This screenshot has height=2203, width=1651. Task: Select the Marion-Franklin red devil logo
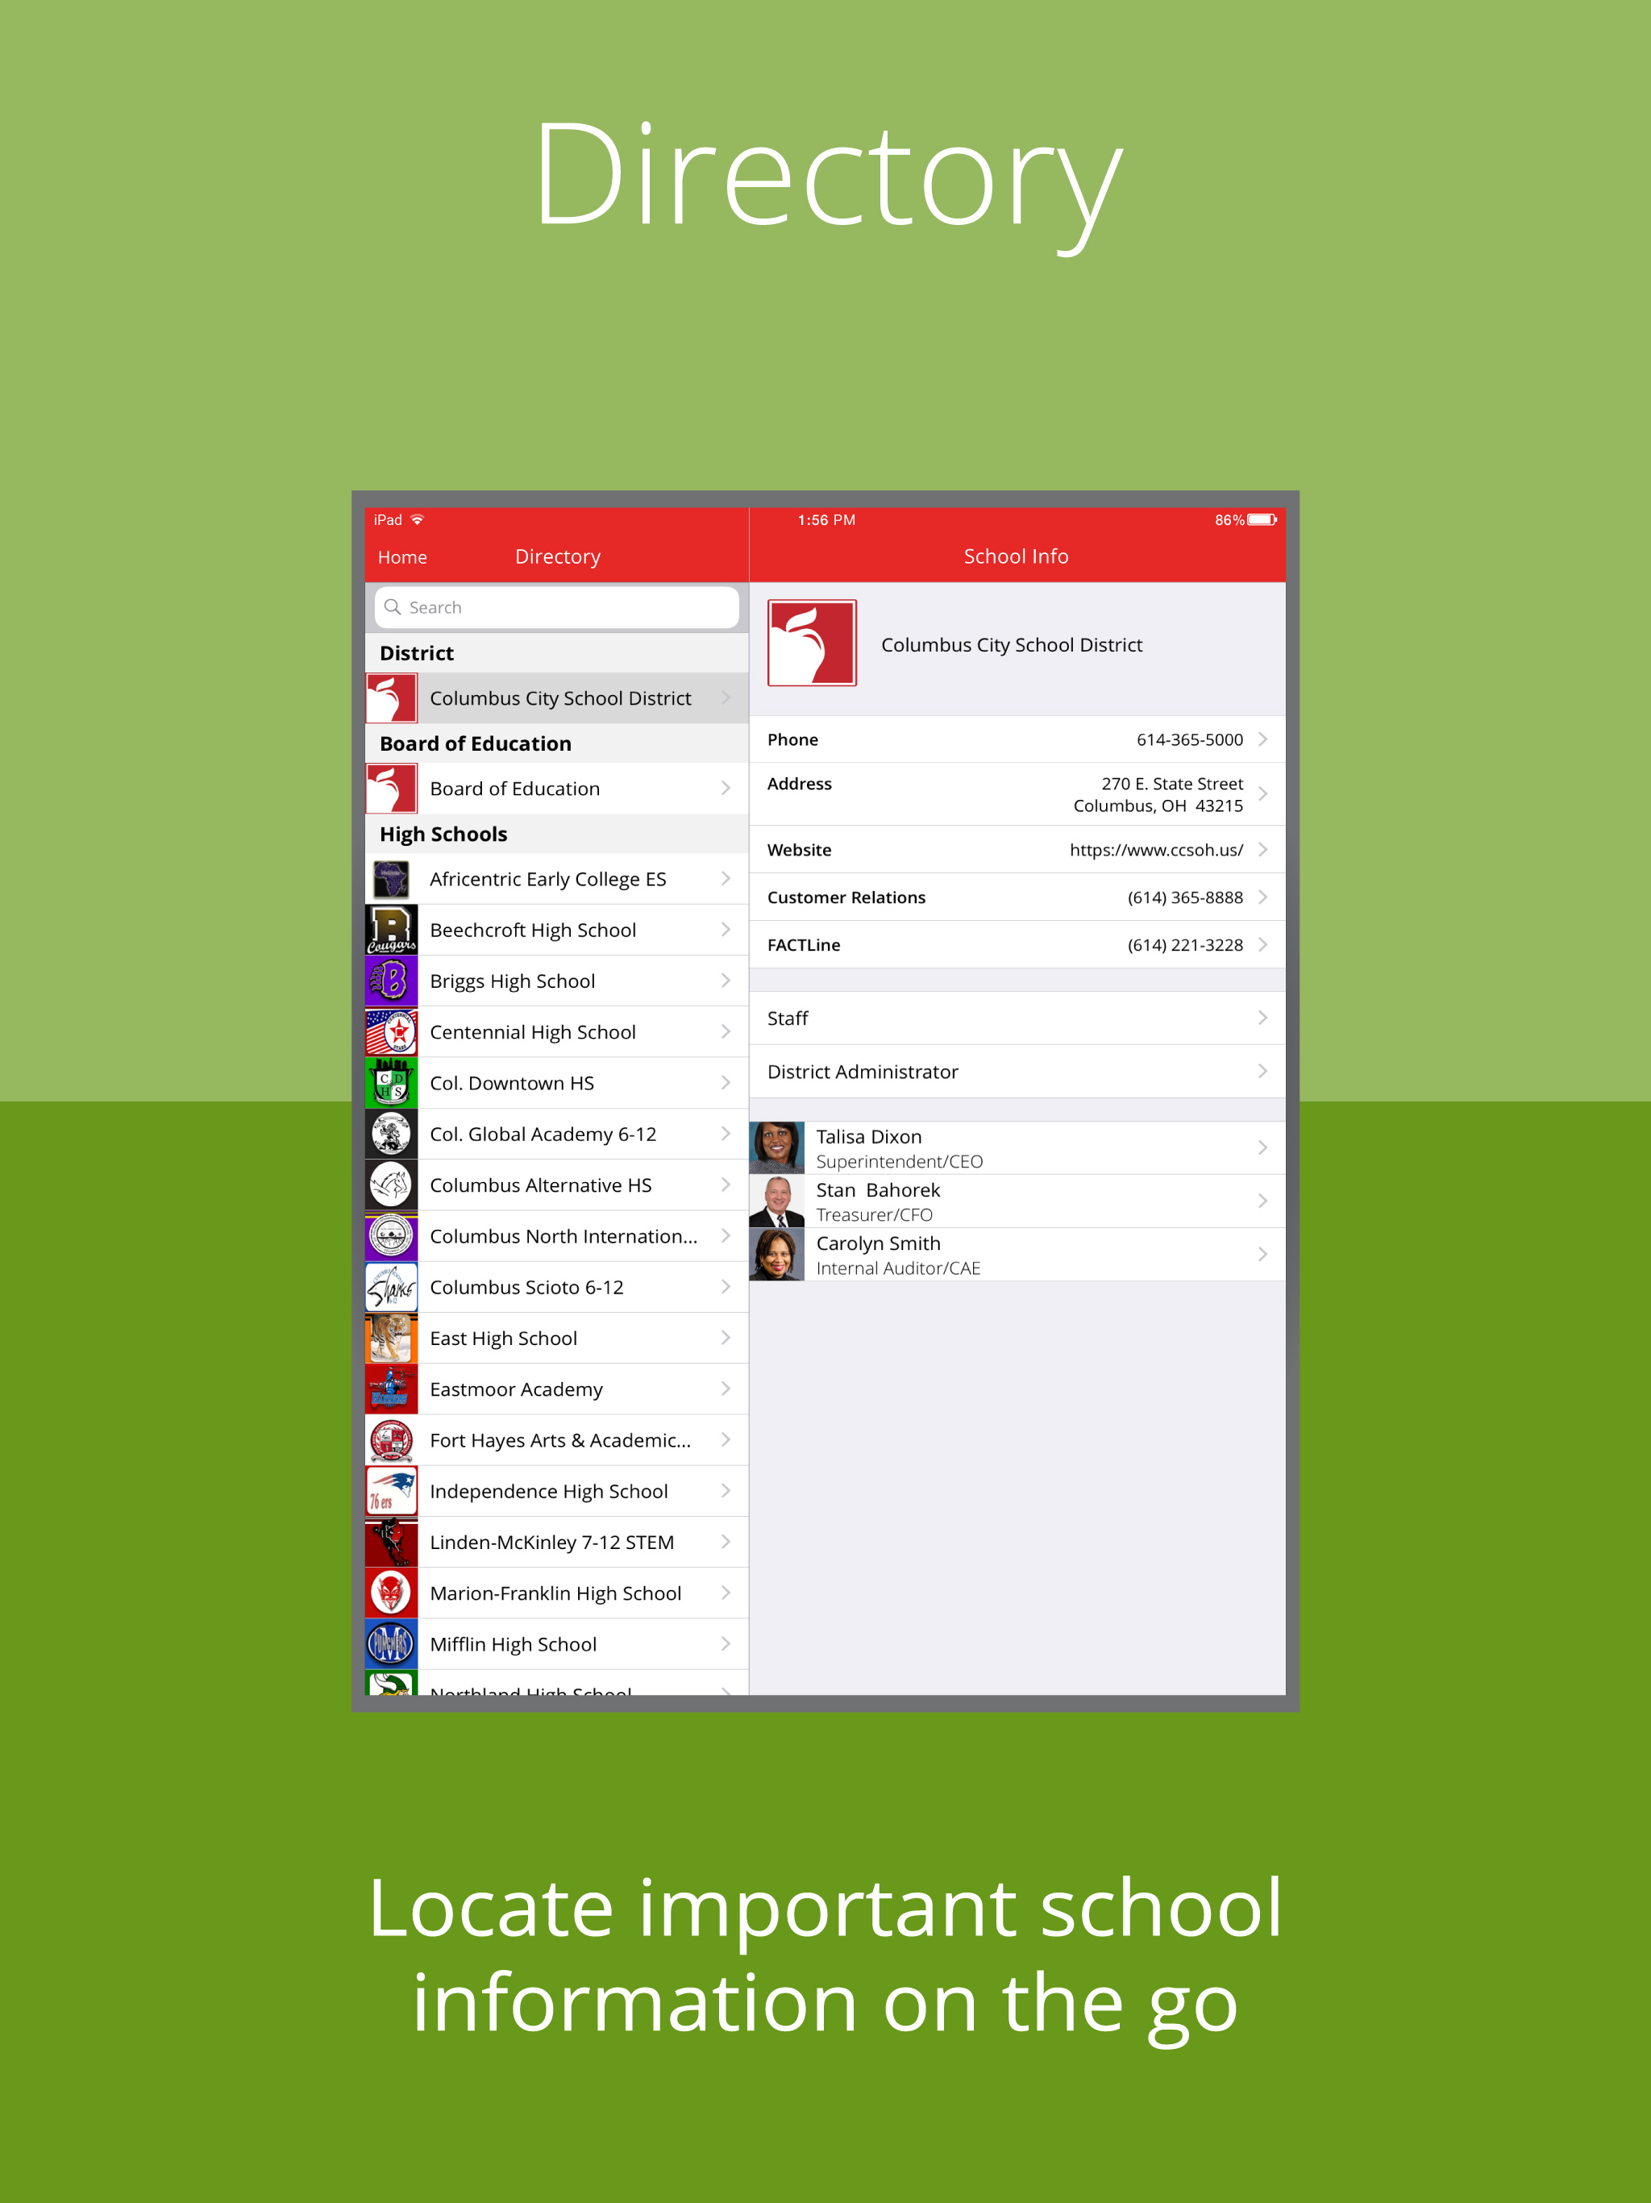[391, 1593]
